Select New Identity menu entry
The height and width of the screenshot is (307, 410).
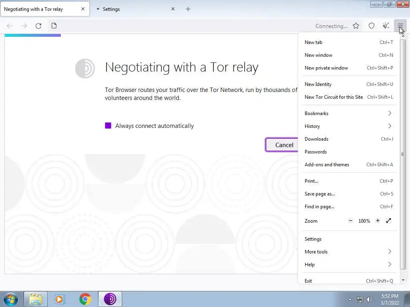(349, 84)
